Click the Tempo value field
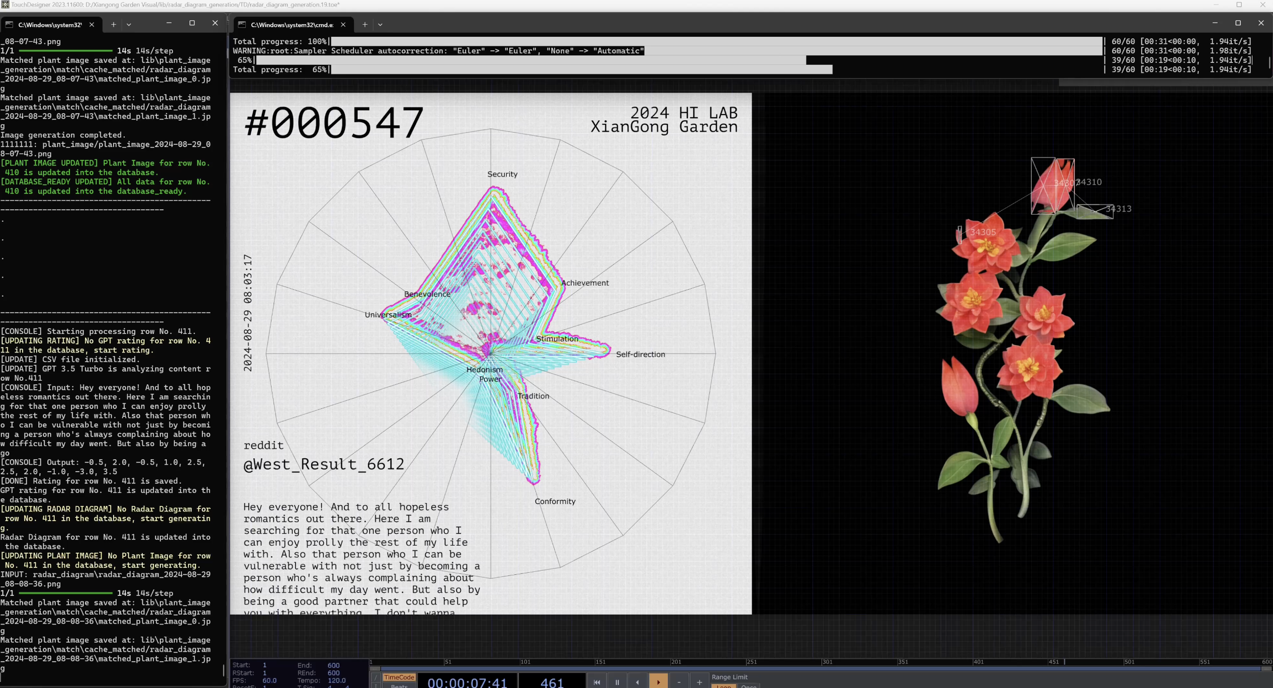Viewport: 1273px width, 688px height. coord(336,680)
